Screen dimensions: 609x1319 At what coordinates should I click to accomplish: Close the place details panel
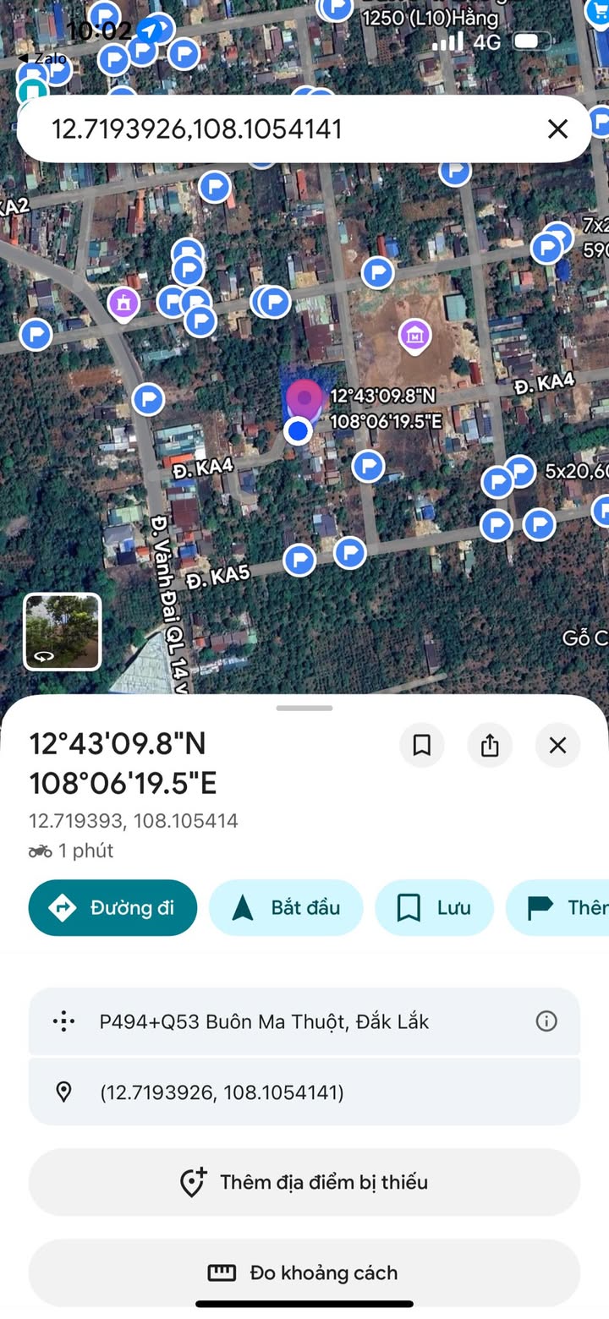[x=557, y=745]
